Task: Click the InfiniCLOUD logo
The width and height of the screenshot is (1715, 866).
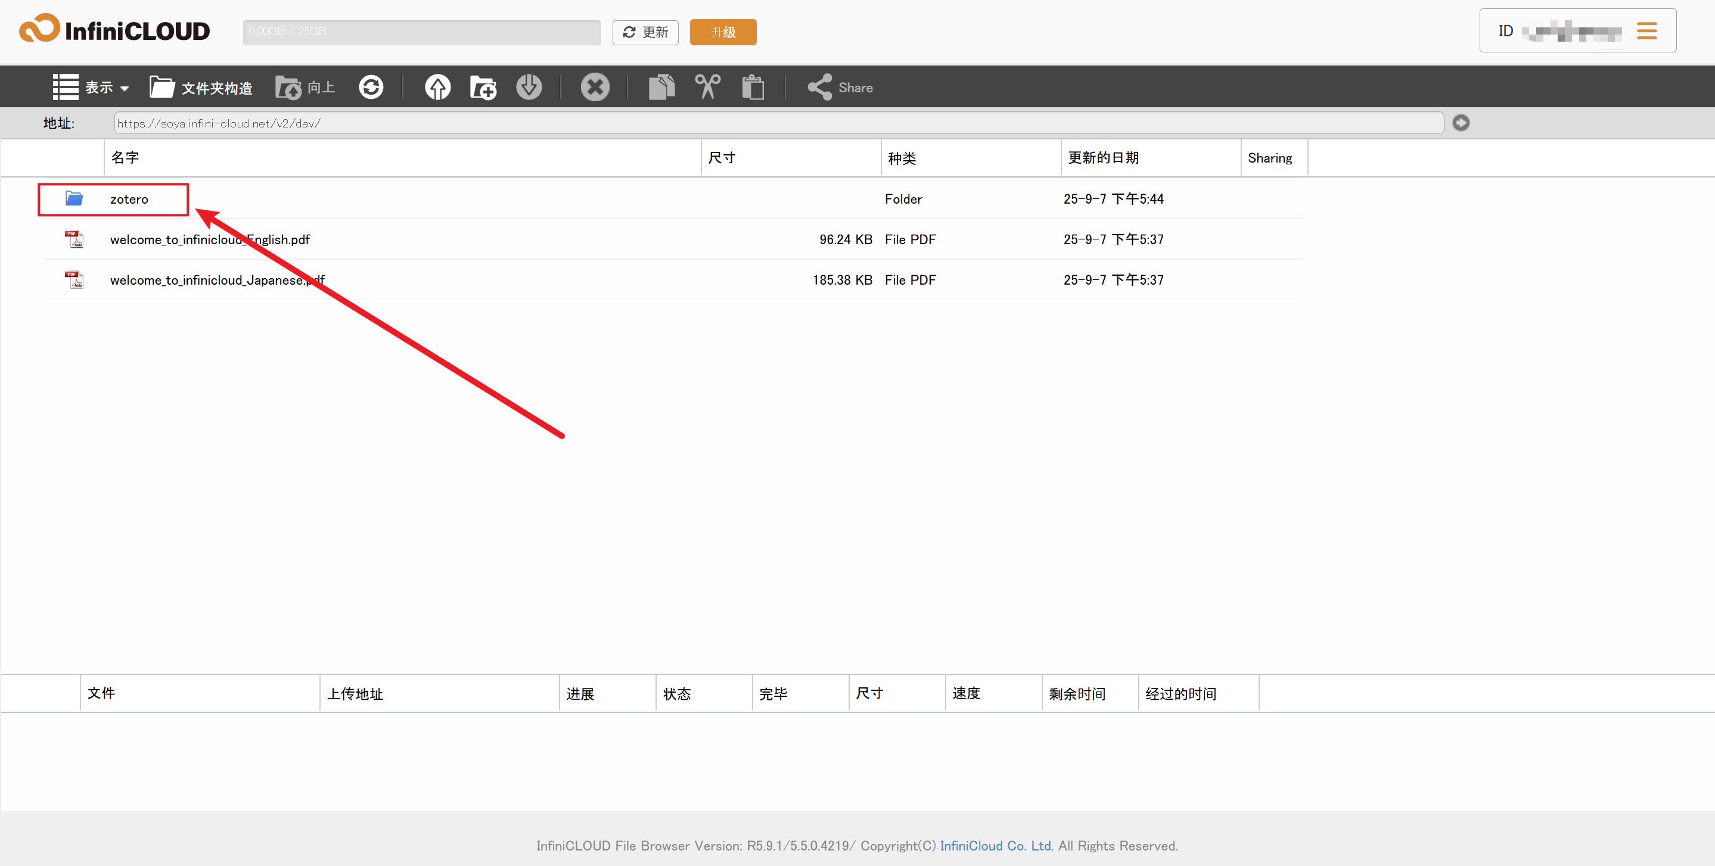Action: 114,29
